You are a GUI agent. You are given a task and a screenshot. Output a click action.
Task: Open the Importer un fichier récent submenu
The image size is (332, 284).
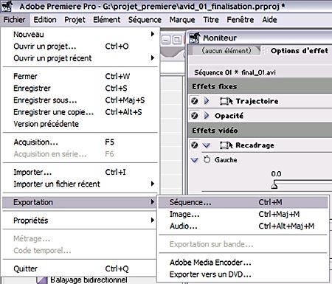(x=80, y=184)
